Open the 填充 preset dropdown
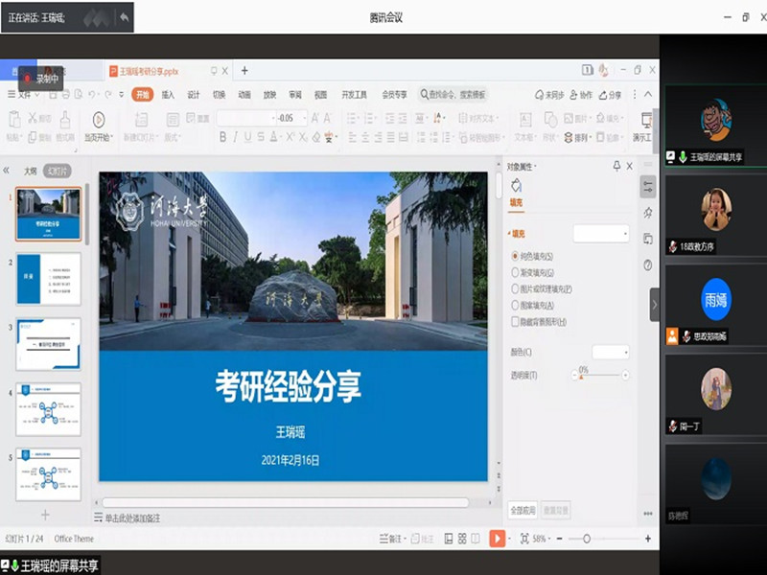 (x=601, y=234)
